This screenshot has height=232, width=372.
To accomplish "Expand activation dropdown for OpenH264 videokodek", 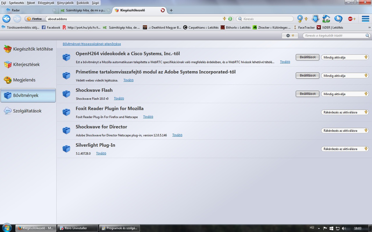I will pos(345,57).
